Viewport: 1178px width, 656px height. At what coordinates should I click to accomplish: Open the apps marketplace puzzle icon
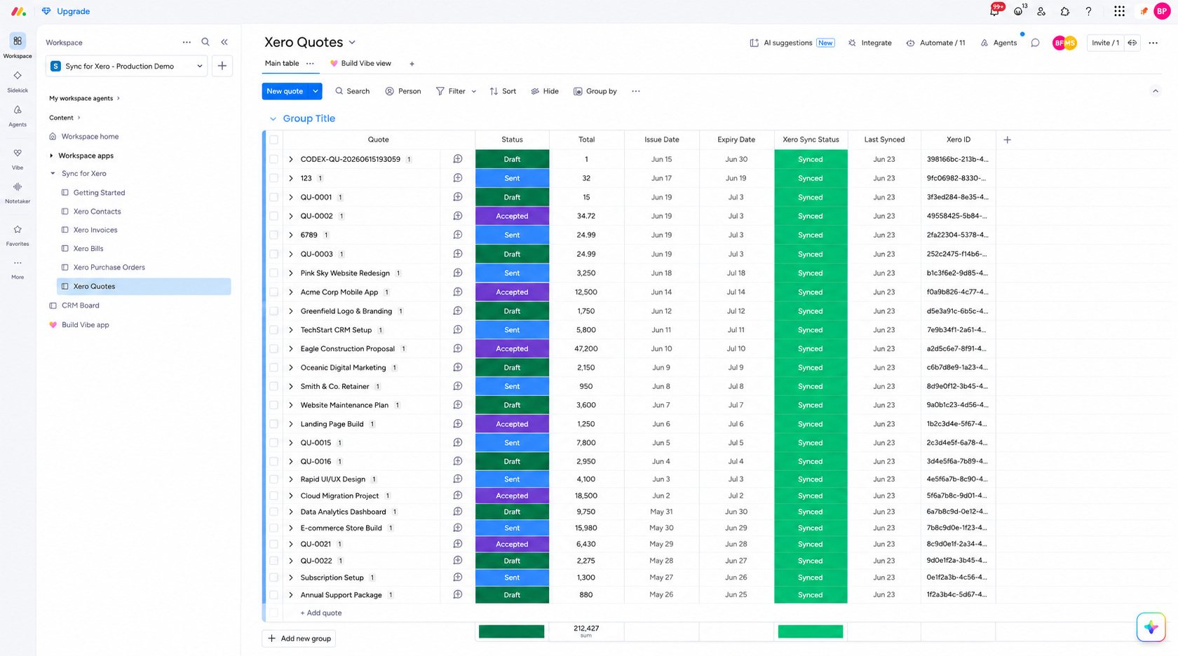click(1064, 11)
